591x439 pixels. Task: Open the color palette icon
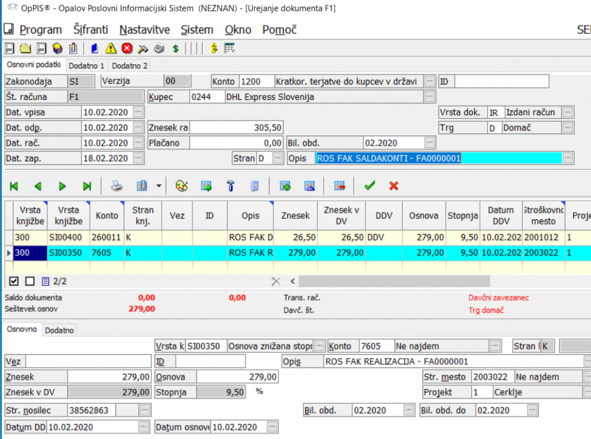181,186
